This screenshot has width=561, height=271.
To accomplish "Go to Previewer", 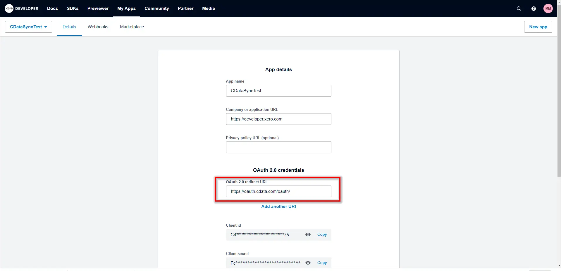I will [x=98, y=8].
